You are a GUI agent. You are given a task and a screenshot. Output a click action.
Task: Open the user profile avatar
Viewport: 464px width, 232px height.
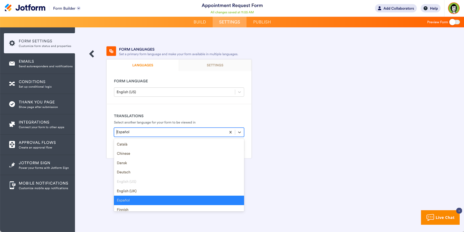click(x=454, y=8)
